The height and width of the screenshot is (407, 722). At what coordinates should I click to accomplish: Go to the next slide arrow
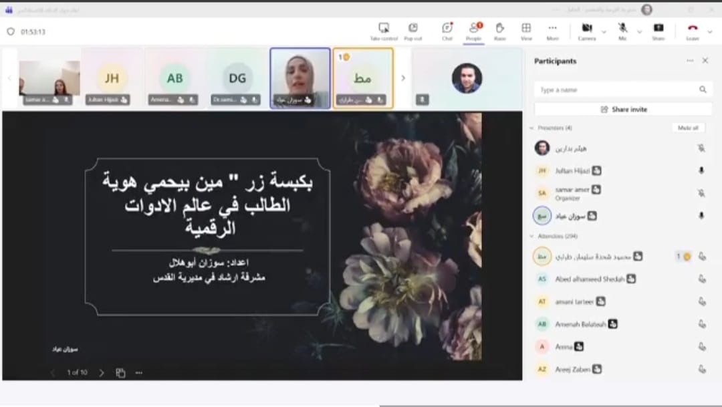coord(102,372)
